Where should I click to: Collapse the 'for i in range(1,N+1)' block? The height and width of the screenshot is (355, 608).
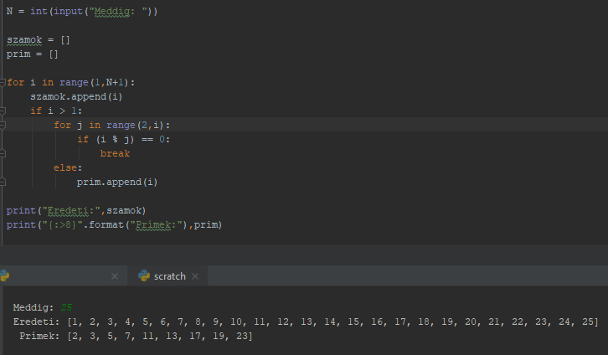click(3, 83)
